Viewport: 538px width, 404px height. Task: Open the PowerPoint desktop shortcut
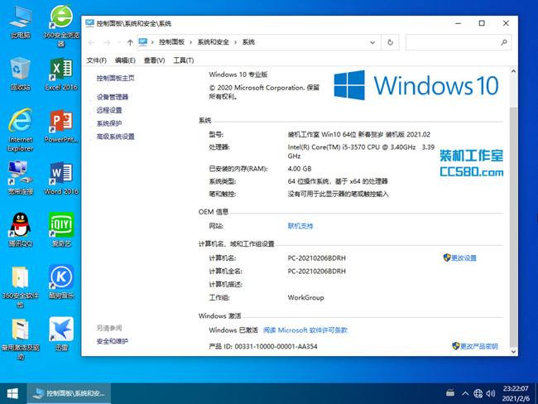pyautogui.click(x=61, y=127)
